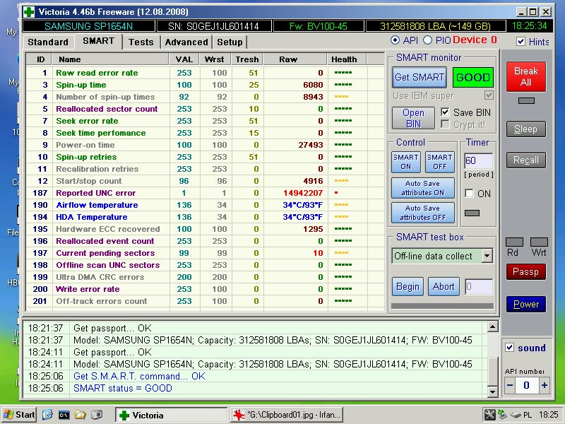
Task: Decrease the API number with minus
Action: tap(509, 385)
